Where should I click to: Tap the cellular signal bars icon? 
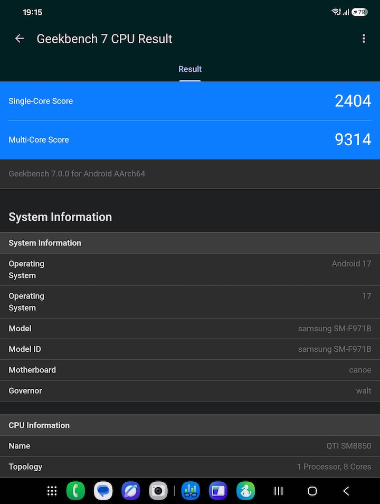tap(346, 12)
